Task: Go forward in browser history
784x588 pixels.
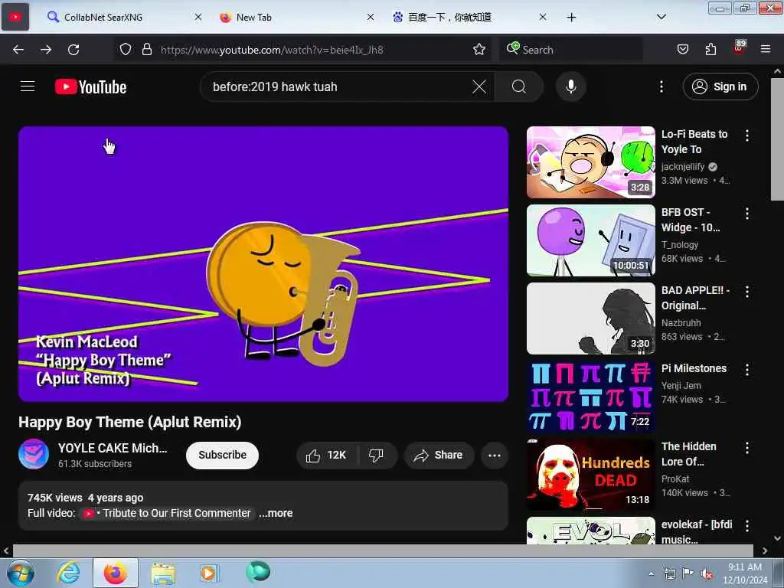Action: click(46, 50)
